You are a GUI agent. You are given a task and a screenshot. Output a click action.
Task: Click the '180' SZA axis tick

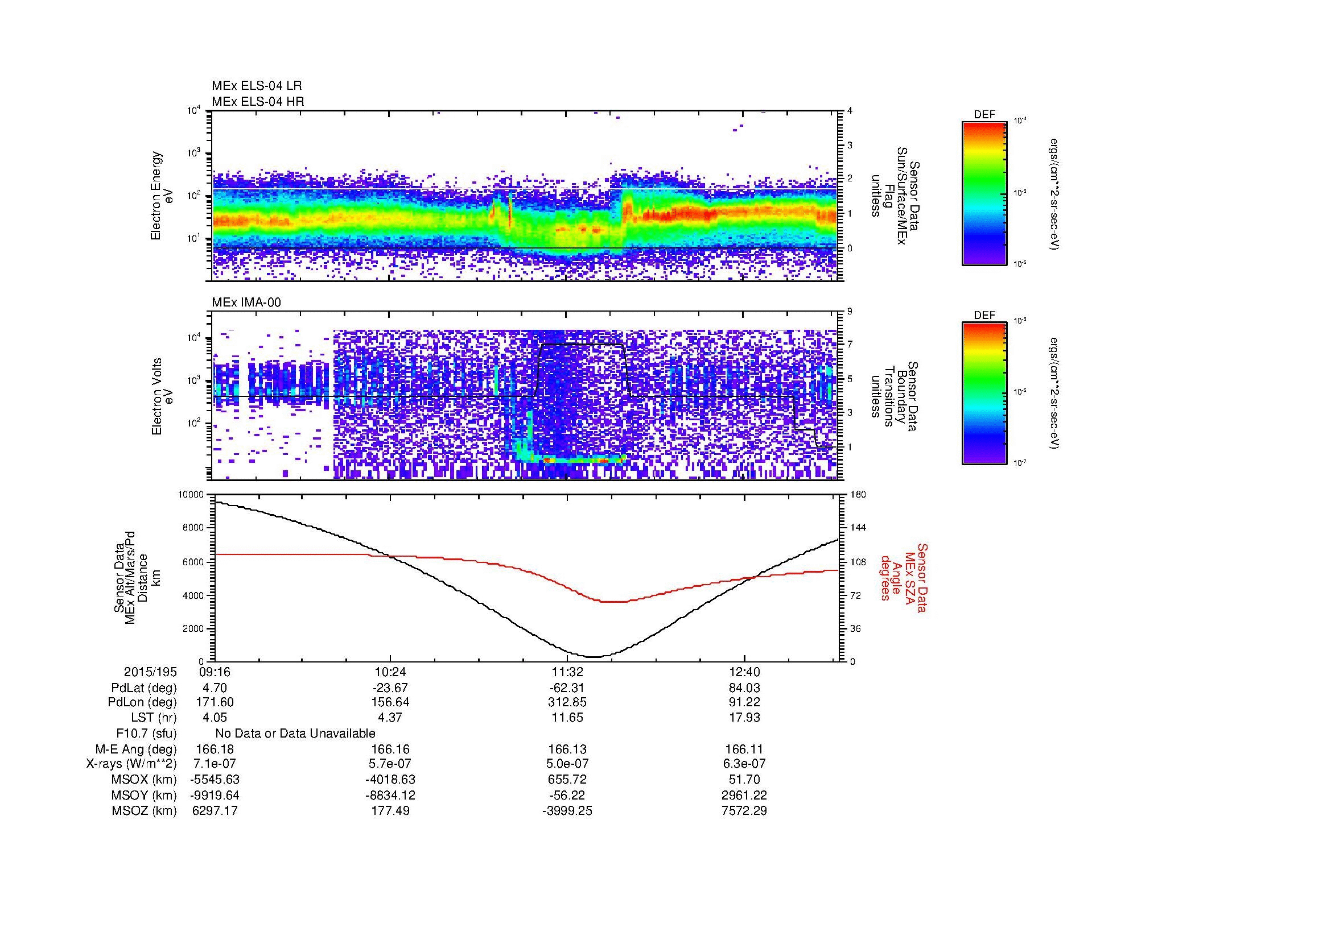[x=857, y=495]
